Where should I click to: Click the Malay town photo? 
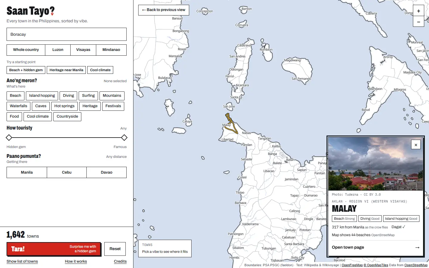coord(375,164)
